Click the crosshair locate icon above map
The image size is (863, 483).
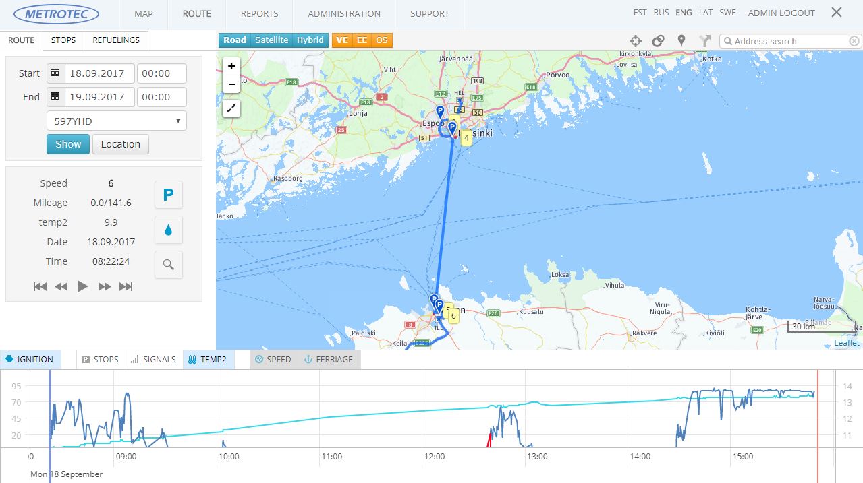(x=635, y=41)
